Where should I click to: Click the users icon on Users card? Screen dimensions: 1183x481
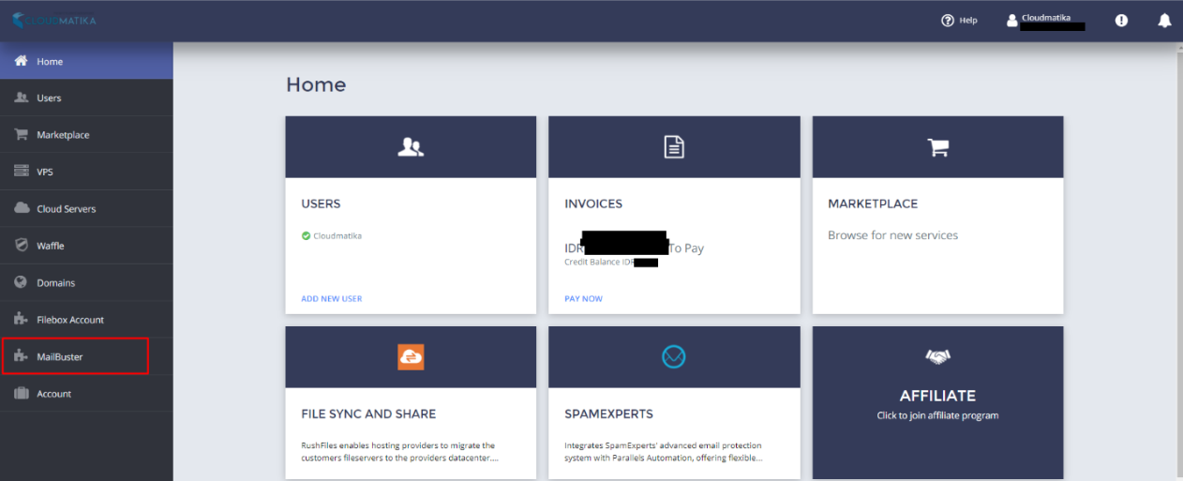pyautogui.click(x=411, y=147)
